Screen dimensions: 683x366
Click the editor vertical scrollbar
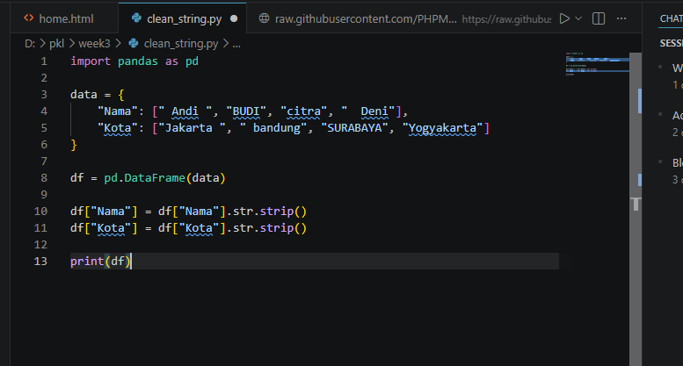tap(636, 209)
